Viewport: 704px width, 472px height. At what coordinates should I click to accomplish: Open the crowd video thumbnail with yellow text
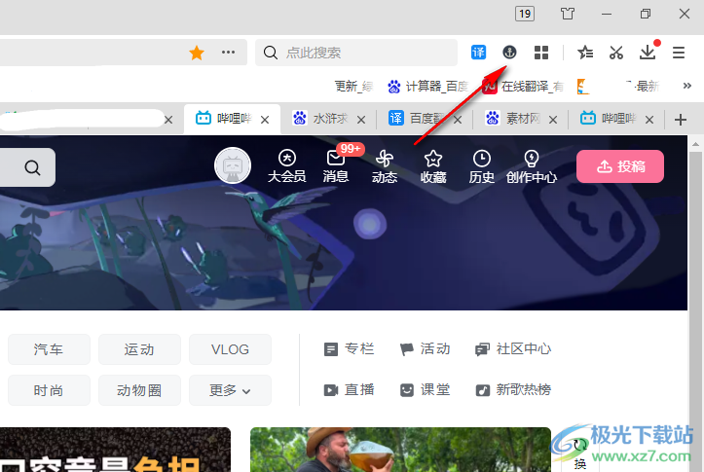coord(115,449)
